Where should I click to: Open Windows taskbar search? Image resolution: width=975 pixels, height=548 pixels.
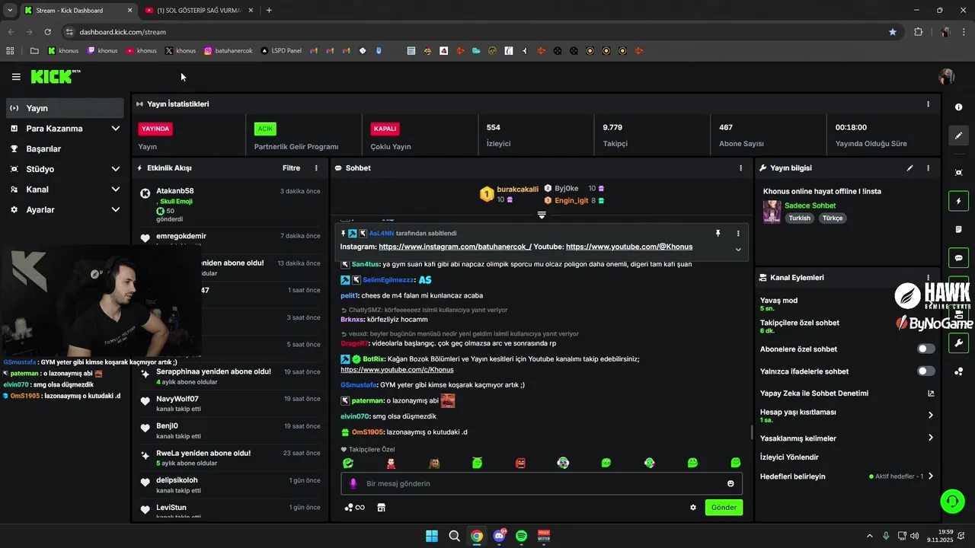[454, 536]
